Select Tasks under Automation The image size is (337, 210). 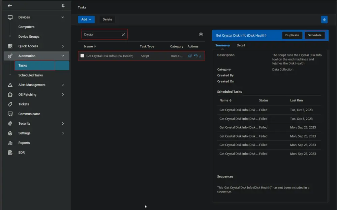[x=42, y=66]
